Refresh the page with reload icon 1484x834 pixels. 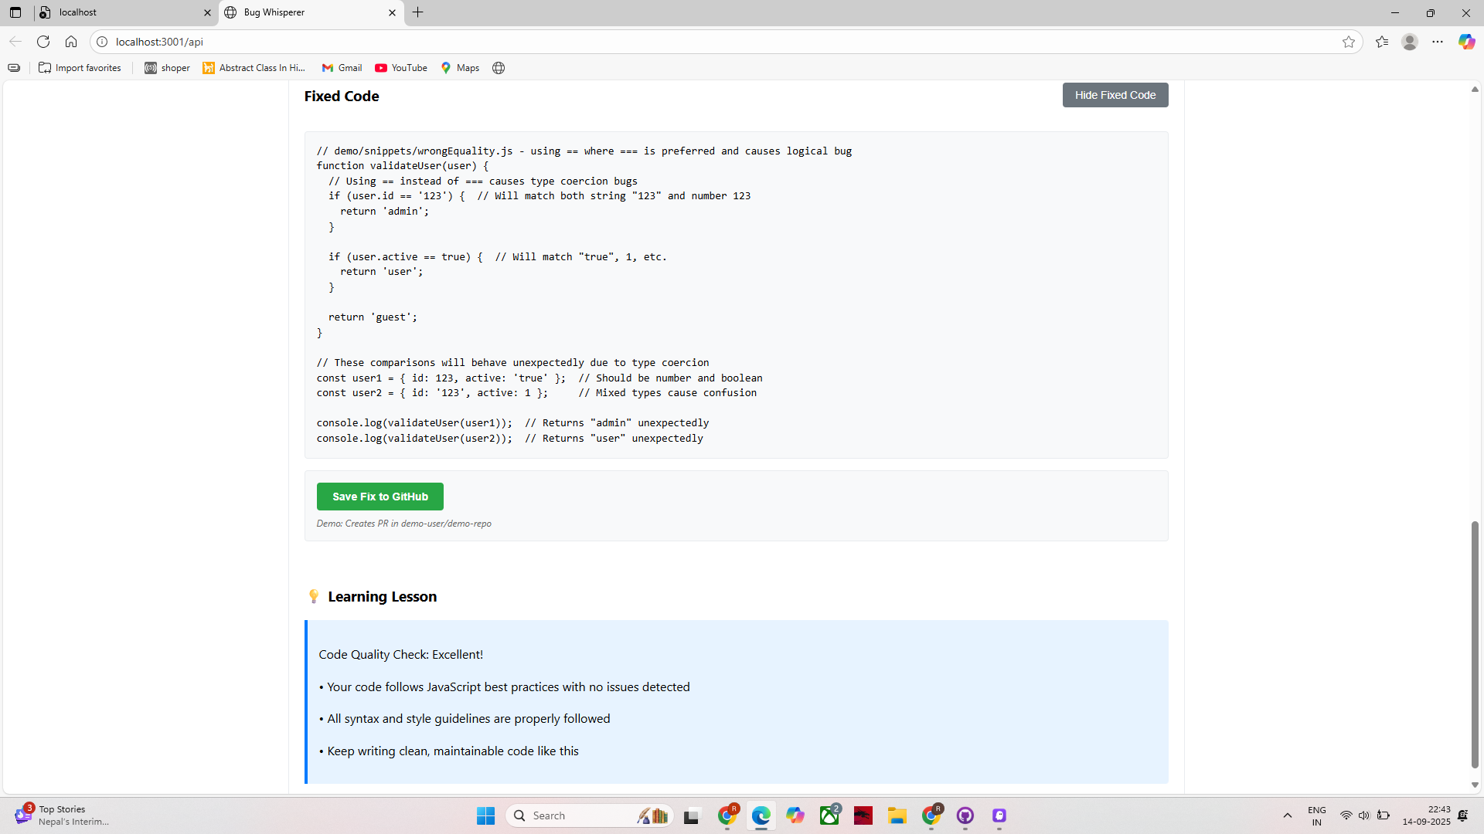coord(43,42)
